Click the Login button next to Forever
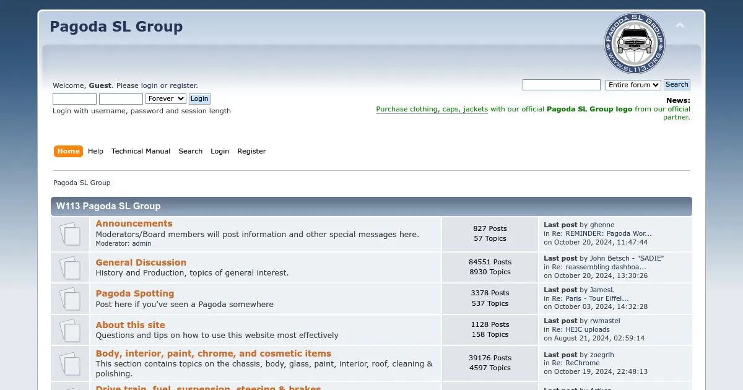Viewport: 743px width, 390px height. coord(199,98)
